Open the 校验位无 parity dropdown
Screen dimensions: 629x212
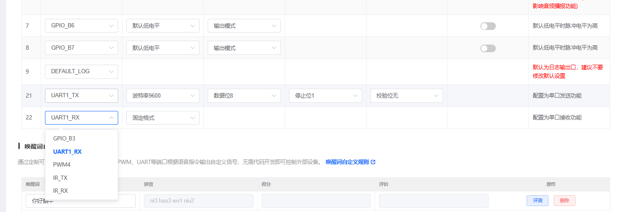(407, 96)
